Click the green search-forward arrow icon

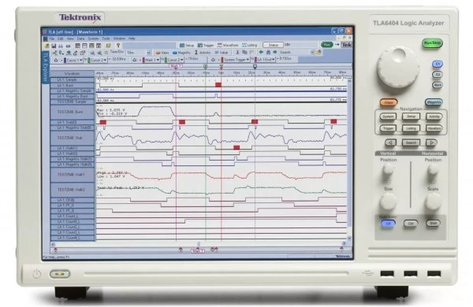pos(275,53)
